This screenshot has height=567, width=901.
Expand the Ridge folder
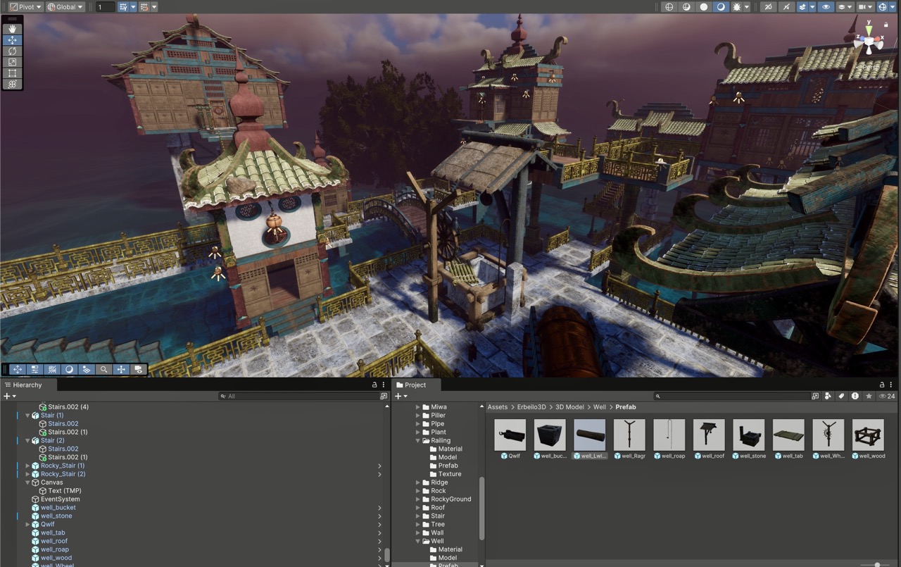point(418,482)
